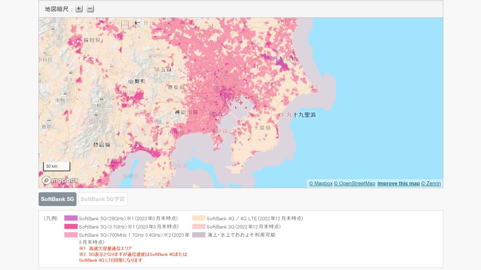Open the © OpenStreetMap link
This screenshot has height=270, width=481.
pos(355,183)
